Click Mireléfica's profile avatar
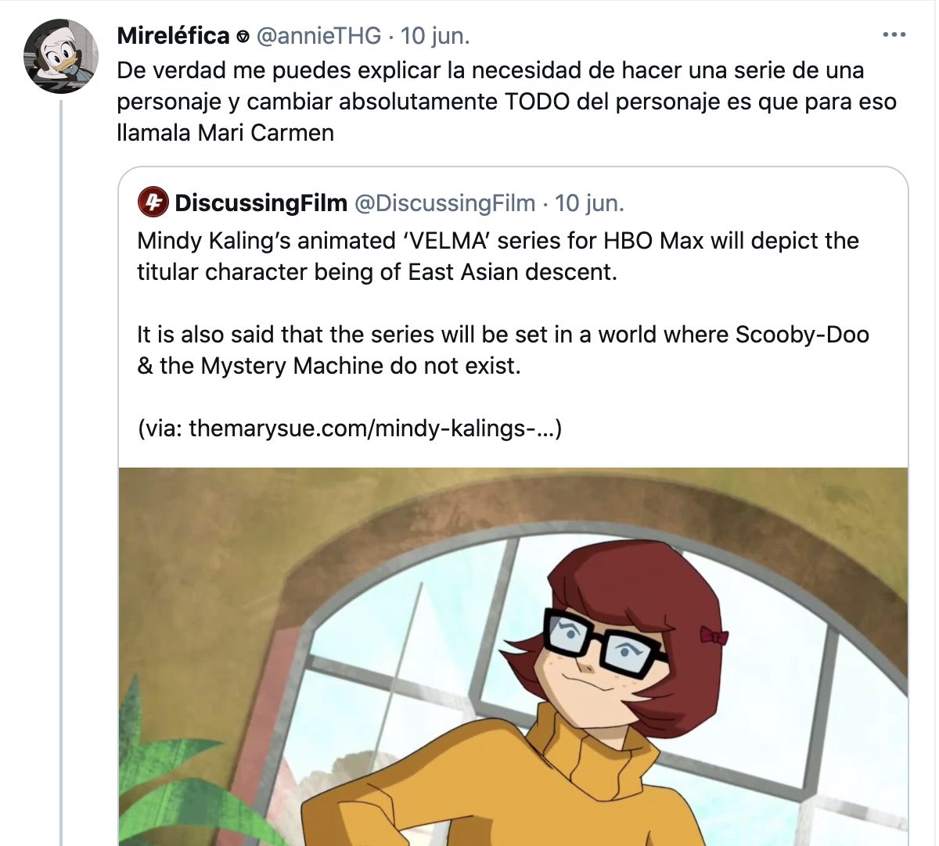The image size is (939, 846). pyautogui.click(x=60, y=57)
